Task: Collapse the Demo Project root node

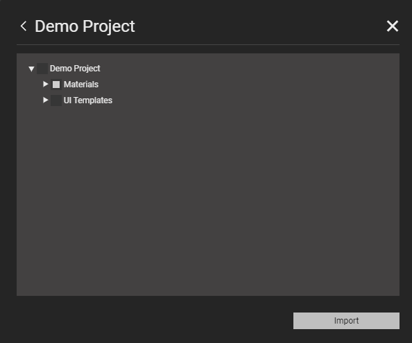Action: click(x=31, y=69)
